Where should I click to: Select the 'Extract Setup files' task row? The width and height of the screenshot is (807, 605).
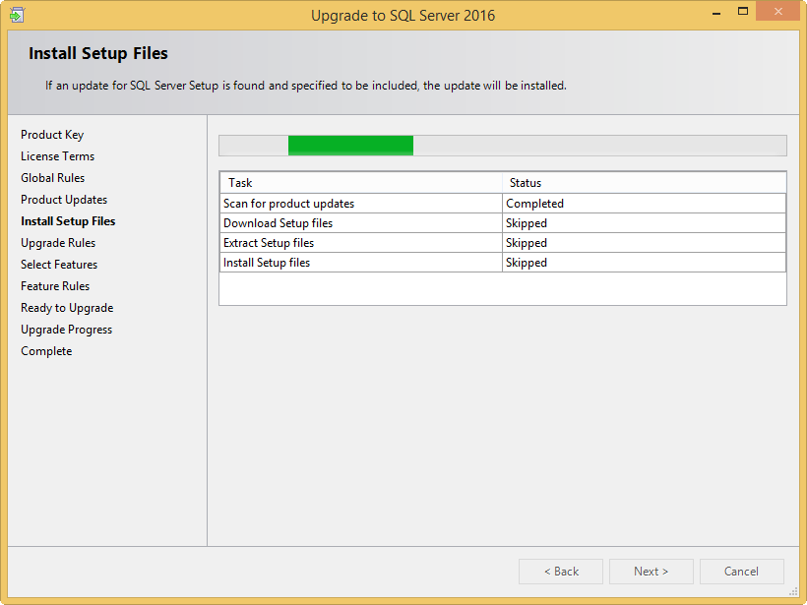(x=503, y=243)
